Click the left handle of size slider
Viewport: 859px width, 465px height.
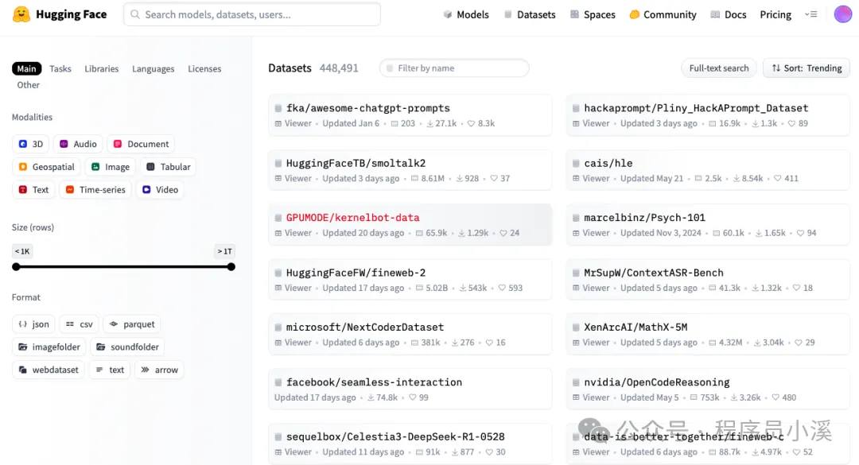(17, 267)
